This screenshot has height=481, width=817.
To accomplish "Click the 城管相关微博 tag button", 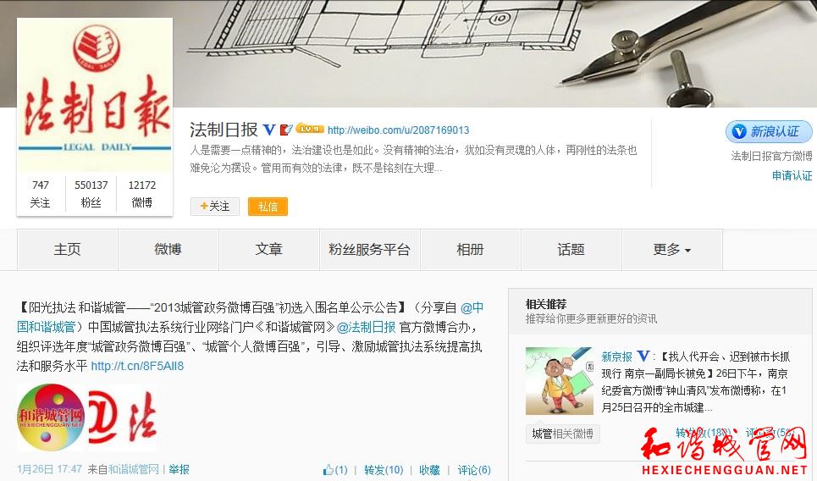I will pyautogui.click(x=563, y=434).
